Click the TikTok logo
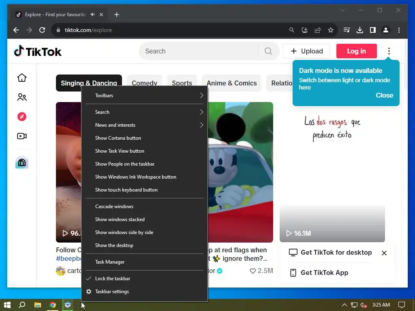Viewport: 415px width, 311px height. [x=38, y=51]
